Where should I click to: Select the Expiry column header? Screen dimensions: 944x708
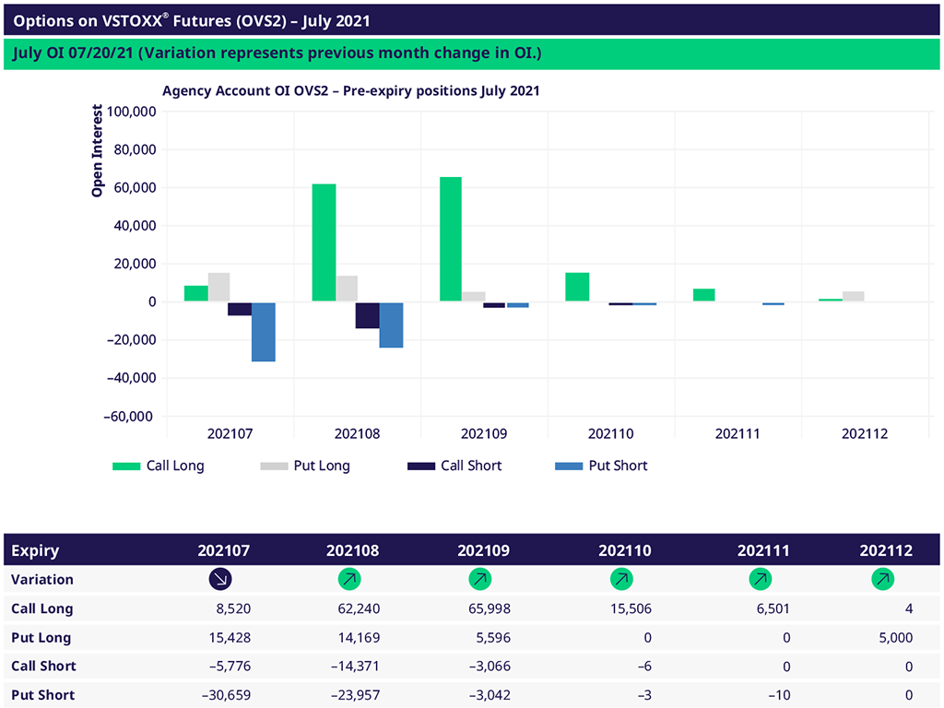35,551
